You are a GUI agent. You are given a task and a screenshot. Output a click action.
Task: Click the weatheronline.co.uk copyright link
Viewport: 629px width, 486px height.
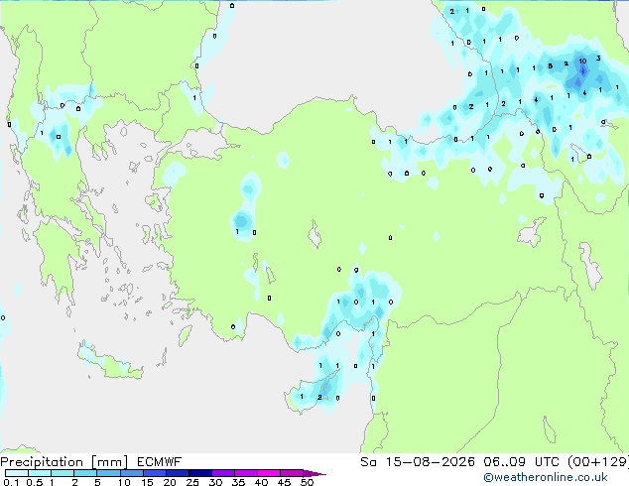545,477
